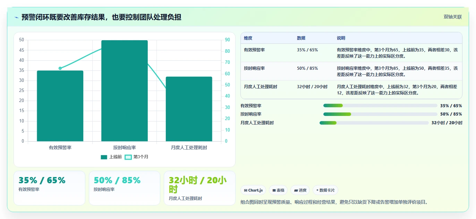Click the 月度人工处理耗时 x-axis label

pos(189,148)
